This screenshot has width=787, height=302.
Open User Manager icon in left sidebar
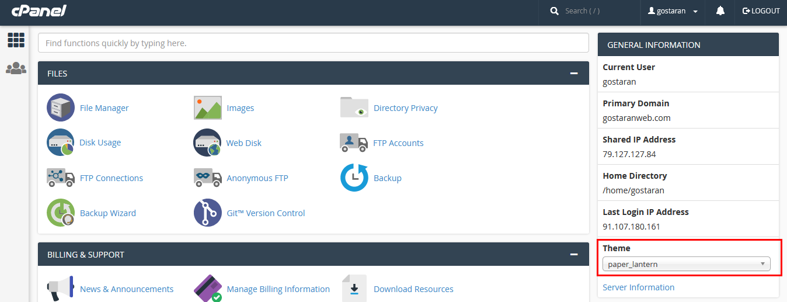[x=16, y=68]
